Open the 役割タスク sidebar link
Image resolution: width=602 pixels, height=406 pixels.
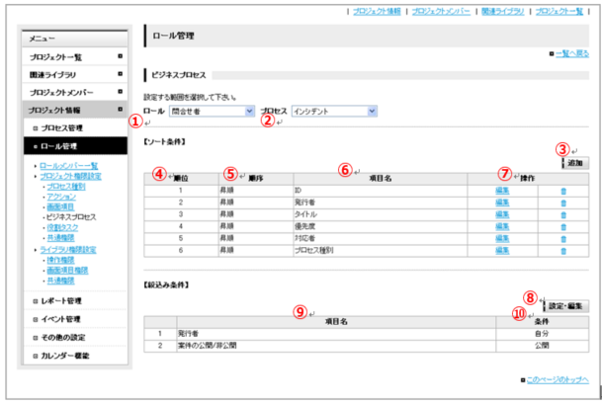pos(62,227)
